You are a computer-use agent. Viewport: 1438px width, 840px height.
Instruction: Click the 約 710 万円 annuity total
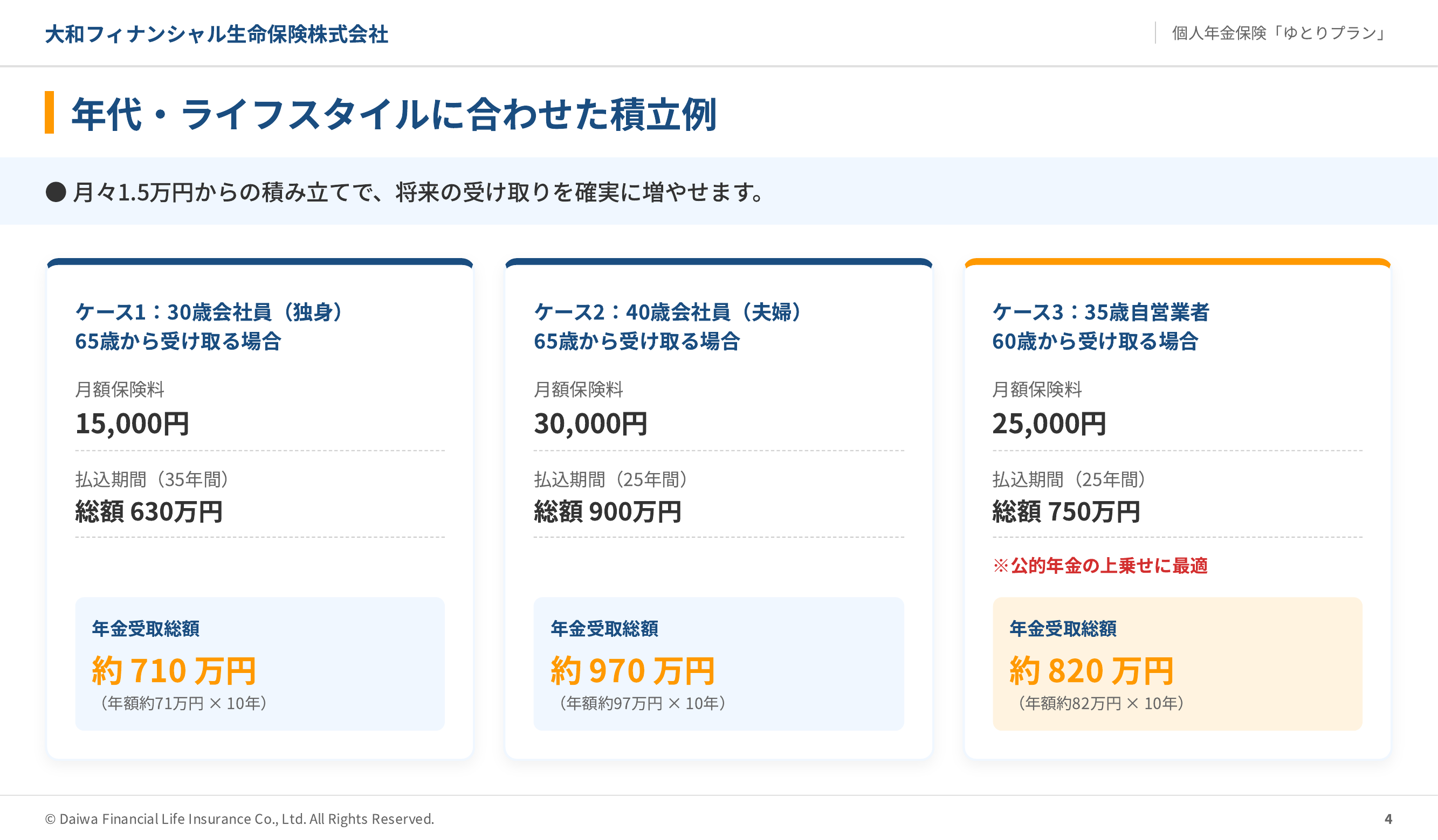[174, 670]
